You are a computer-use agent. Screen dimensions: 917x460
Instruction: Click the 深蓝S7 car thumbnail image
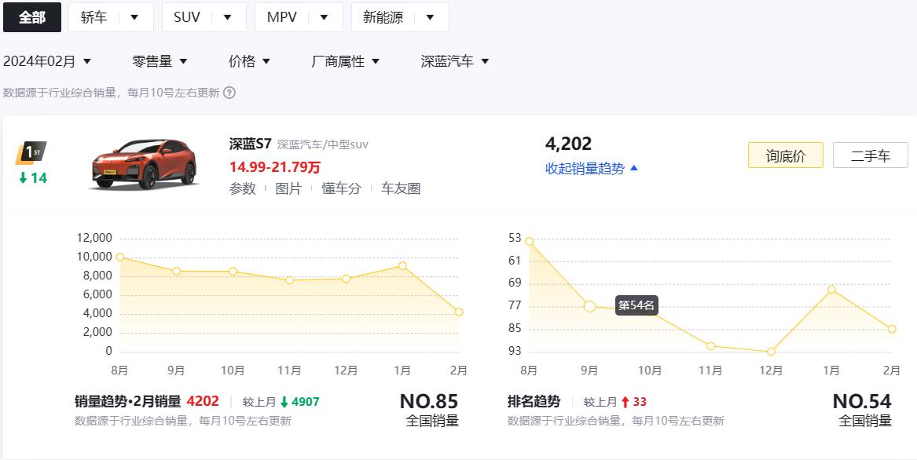pyautogui.click(x=144, y=164)
